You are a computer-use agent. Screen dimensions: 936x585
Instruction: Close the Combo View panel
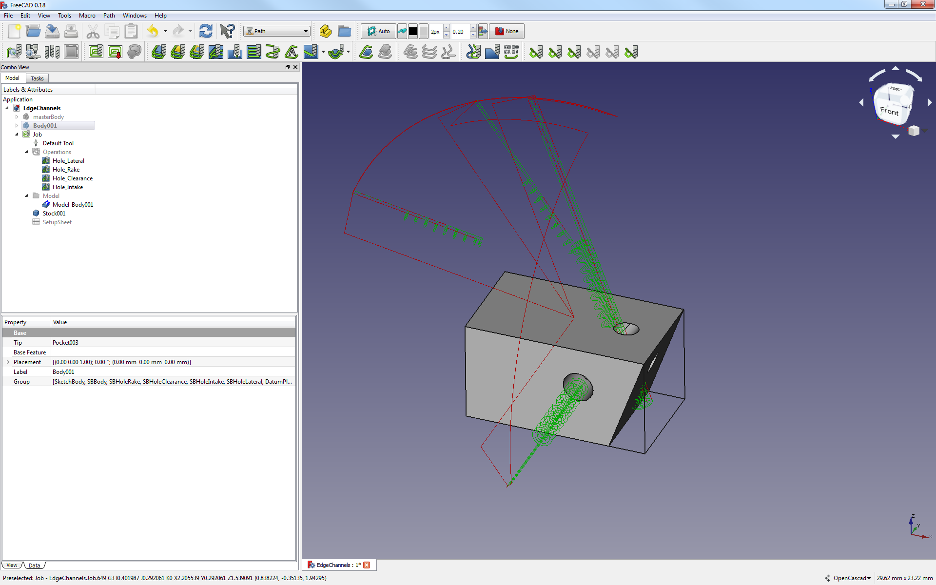click(x=295, y=67)
